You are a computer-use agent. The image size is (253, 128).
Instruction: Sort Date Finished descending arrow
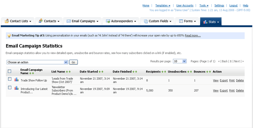[x=136, y=72]
